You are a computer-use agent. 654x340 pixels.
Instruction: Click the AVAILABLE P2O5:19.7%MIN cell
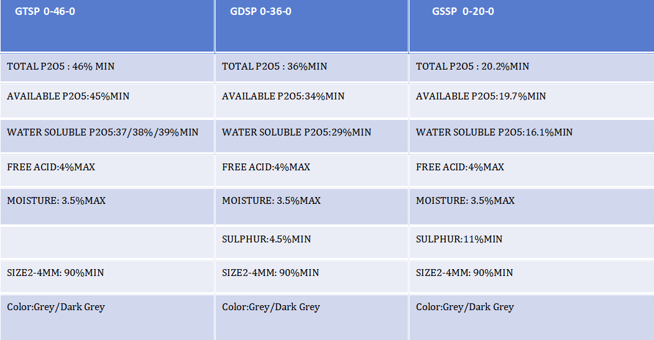tap(532, 101)
